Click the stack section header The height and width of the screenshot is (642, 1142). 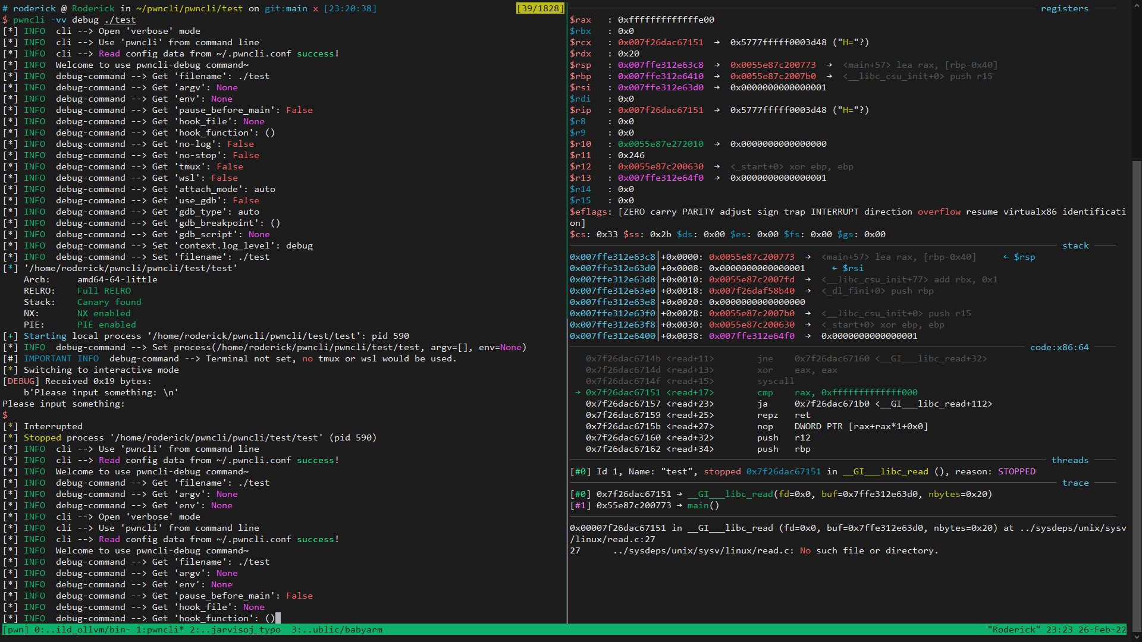[x=1075, y=246]
